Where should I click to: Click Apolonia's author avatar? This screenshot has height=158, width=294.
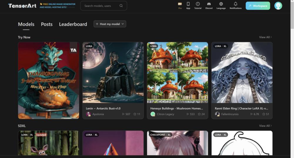pyautogui.click(x=88, y=114)
